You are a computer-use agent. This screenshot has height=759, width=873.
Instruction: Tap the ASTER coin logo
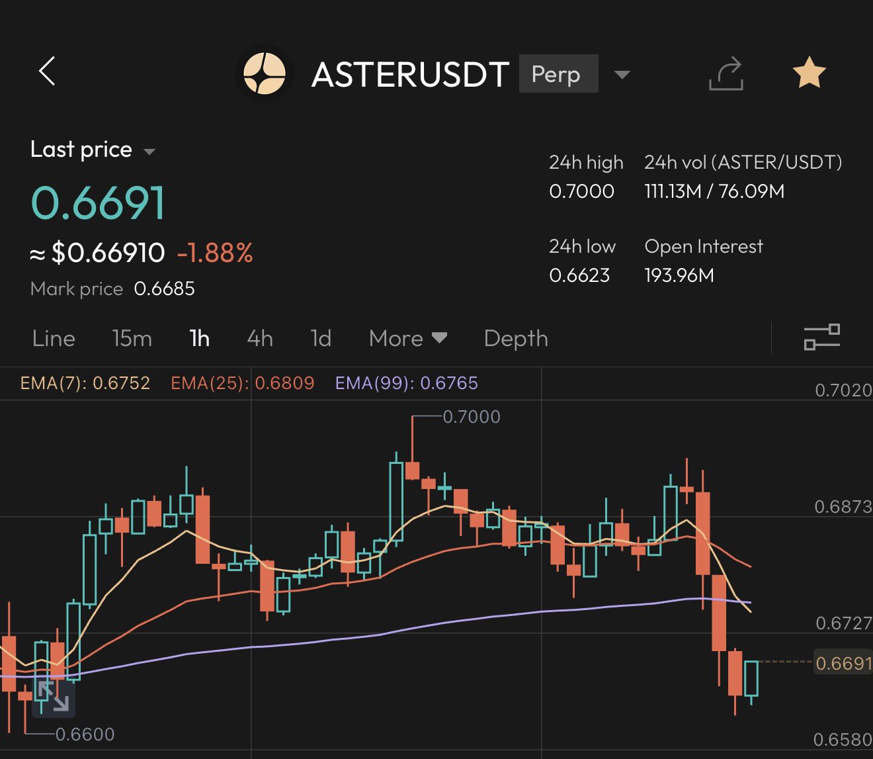point(265,73)
